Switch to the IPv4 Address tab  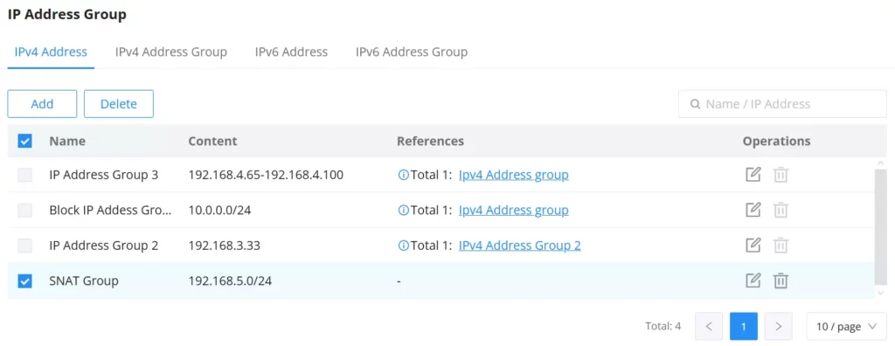tap(50, 52)
